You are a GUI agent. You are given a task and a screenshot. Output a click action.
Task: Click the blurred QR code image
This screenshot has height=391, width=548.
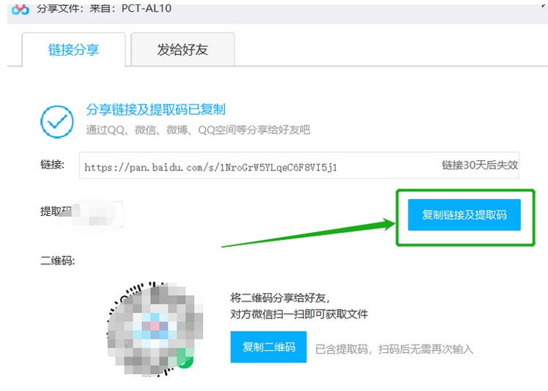pos(155,329)
